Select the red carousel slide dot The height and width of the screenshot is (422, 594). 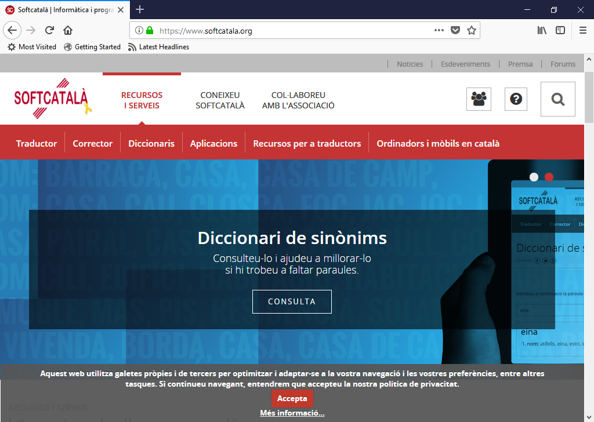(x=549, y=177)
